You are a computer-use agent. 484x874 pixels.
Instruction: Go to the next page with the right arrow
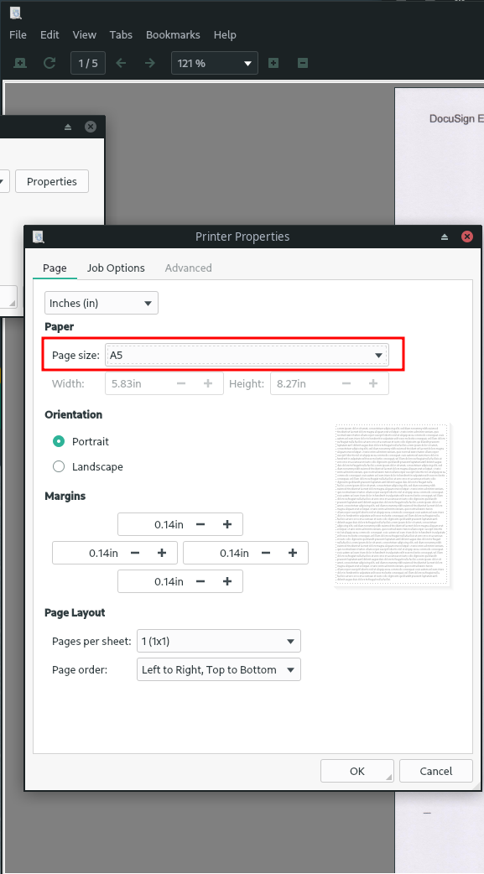(149, 63)
